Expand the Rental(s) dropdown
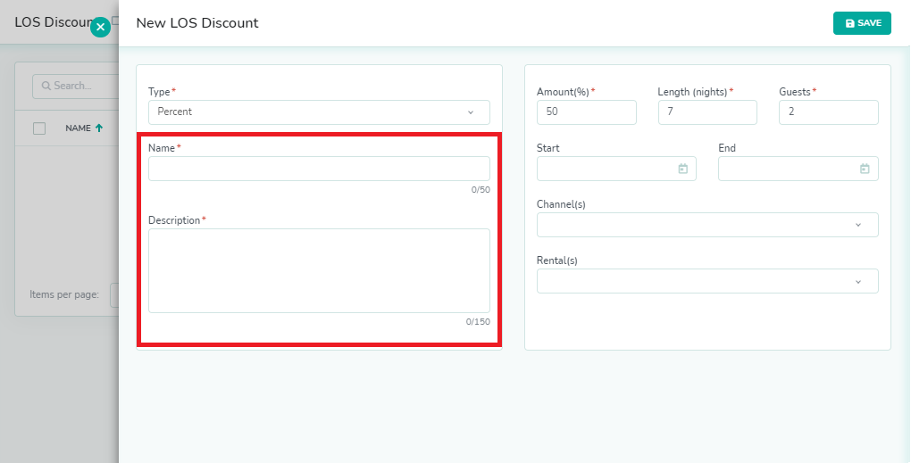The width and height of the screenshot is (911, 463). point(707,281)
